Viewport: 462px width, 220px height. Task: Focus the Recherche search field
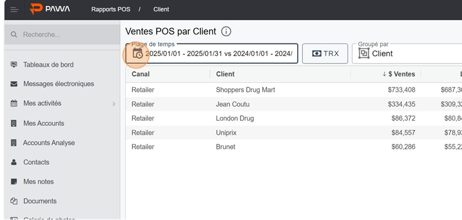[62, 35]
